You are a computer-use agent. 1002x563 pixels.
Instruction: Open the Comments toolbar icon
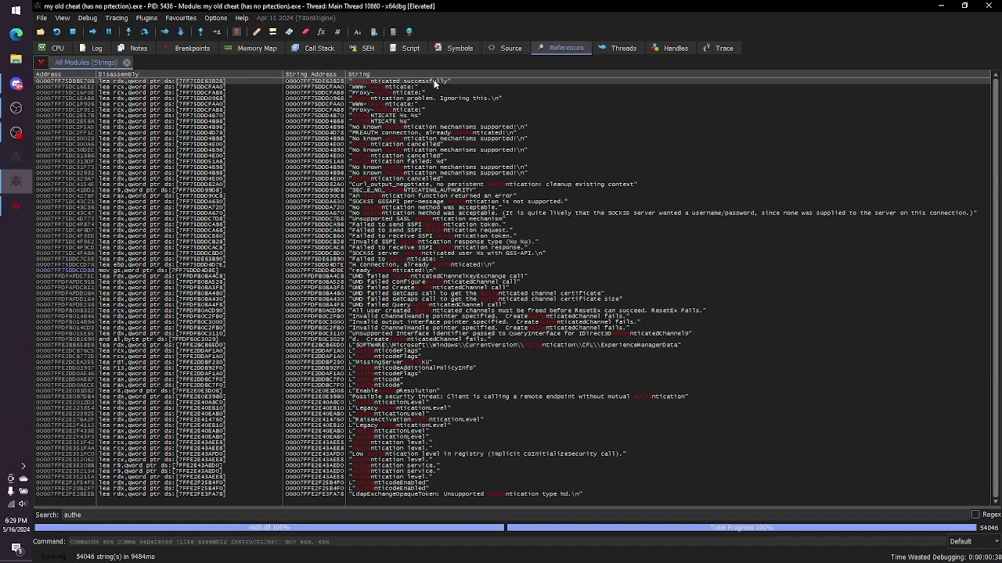tap(272, 32)
